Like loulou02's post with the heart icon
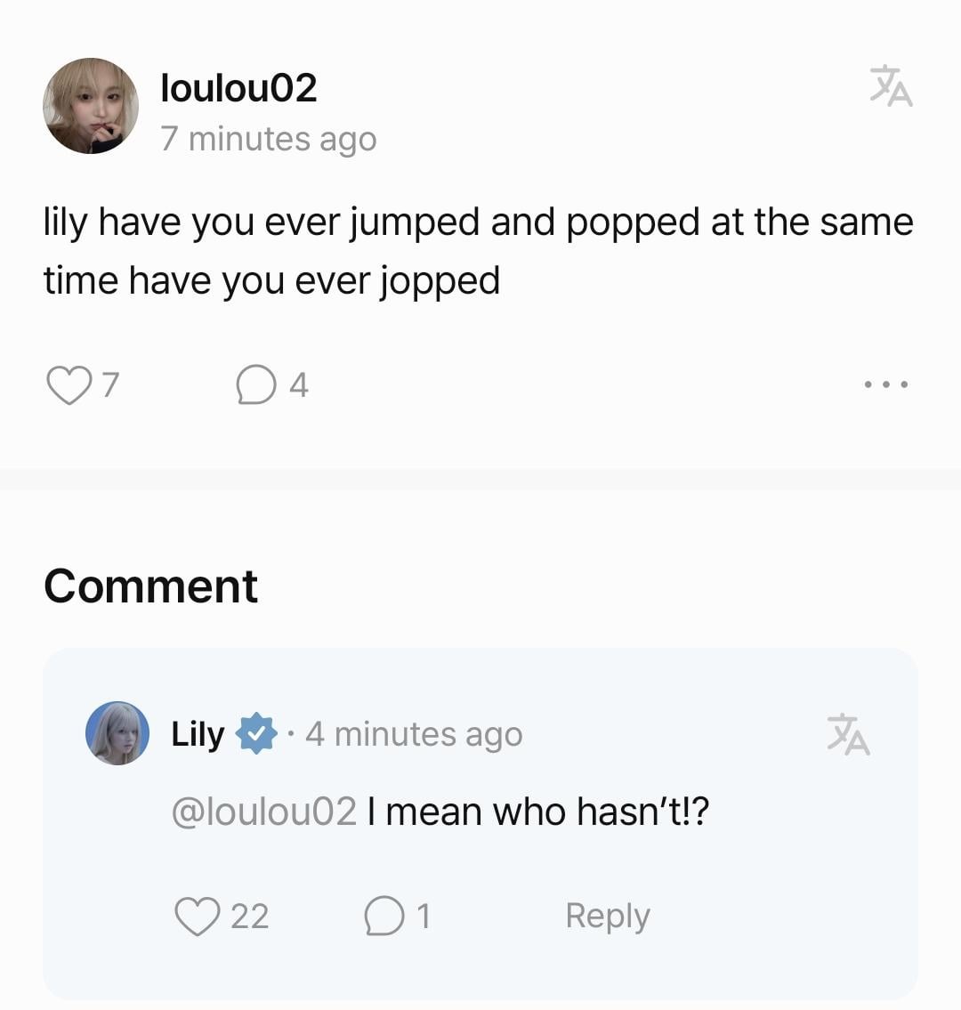The width and height of the screenshot is (961, 1010). click(69, 385)
